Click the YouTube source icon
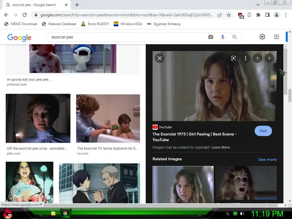 [x=155, y=127]
